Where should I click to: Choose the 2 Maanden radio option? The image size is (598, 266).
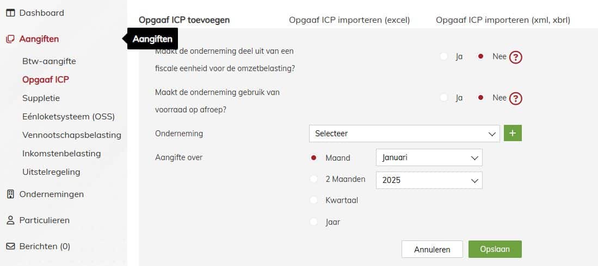coord(314,179)
